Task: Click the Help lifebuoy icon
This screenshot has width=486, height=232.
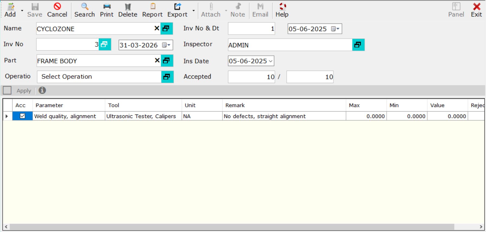Action: coord(282,7)
